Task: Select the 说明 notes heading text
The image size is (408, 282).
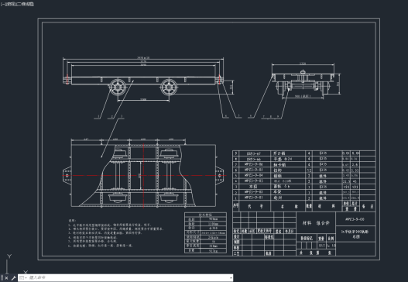Action: point(72,220)
